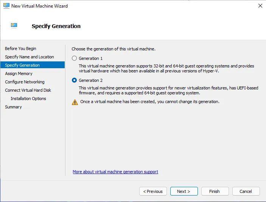The height and width of the screenshot is (202, 266).
Task: Click the New Virtual Machine Wizard title text
Action: tap(40, 6)
